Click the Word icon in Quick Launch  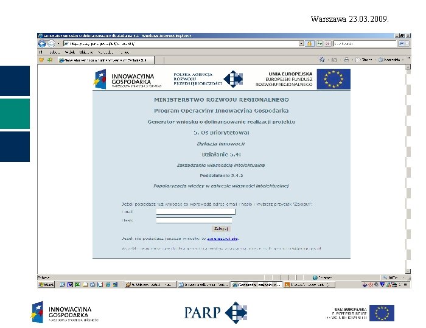tap(70, 285)
